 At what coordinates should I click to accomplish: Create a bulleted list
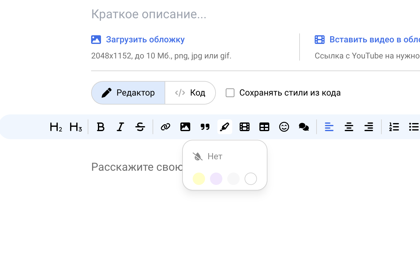point(414,127)
